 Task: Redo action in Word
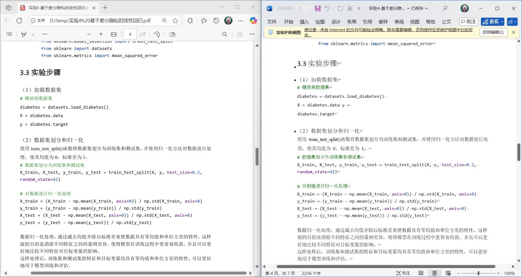click(340, 8)
